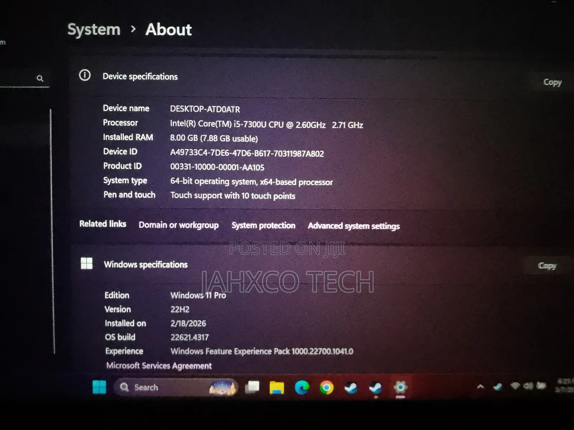Open Microsoft Edge from the taskbar
The width and height of the screenshot is (574, 430).
(302, 387)
